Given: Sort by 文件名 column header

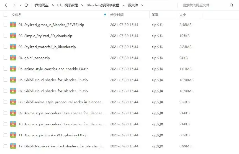Looking at the screenshot, I should tap(16, 15).
